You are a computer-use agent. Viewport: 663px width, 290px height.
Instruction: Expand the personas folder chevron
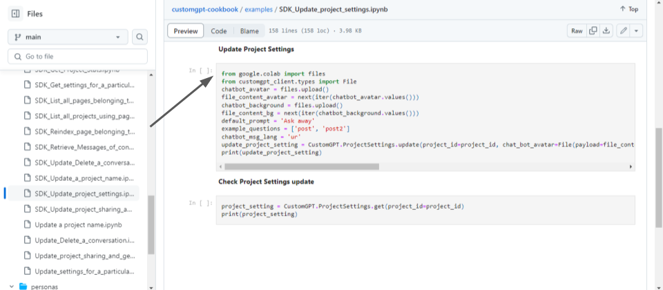coord(11,286)
